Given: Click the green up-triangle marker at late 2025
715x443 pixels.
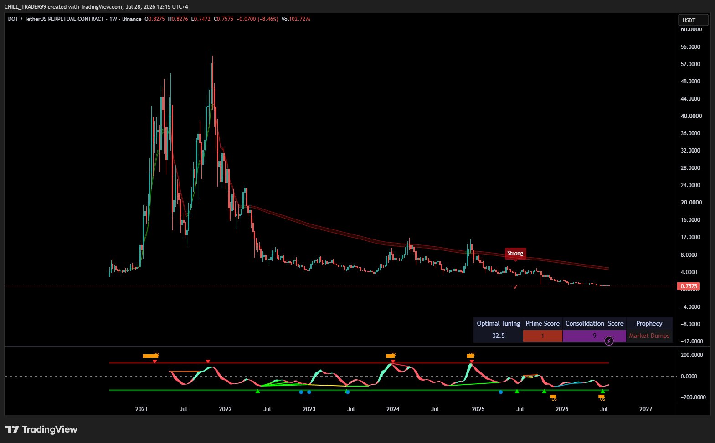Looking at the screenshot, I should (544, 391).
